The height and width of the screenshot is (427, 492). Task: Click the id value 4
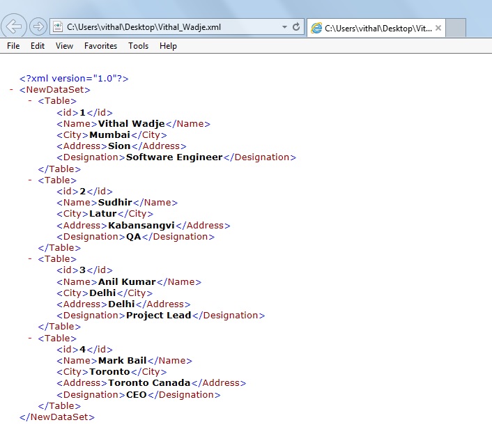(82, 350)
